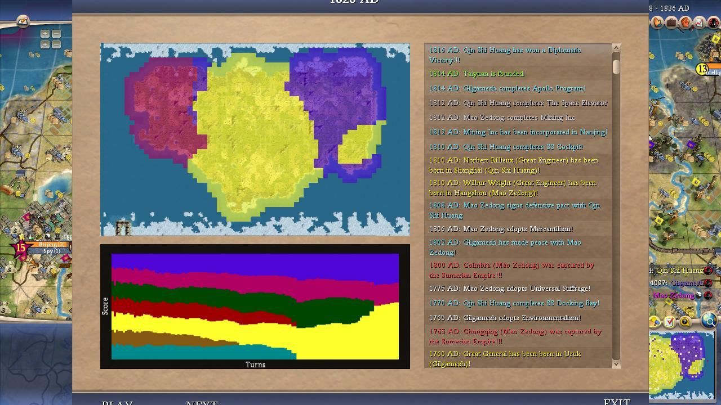
Task: Click the 'Gilgamesh completes Apollo Program' entry
Action: click(x=518, y=88)
